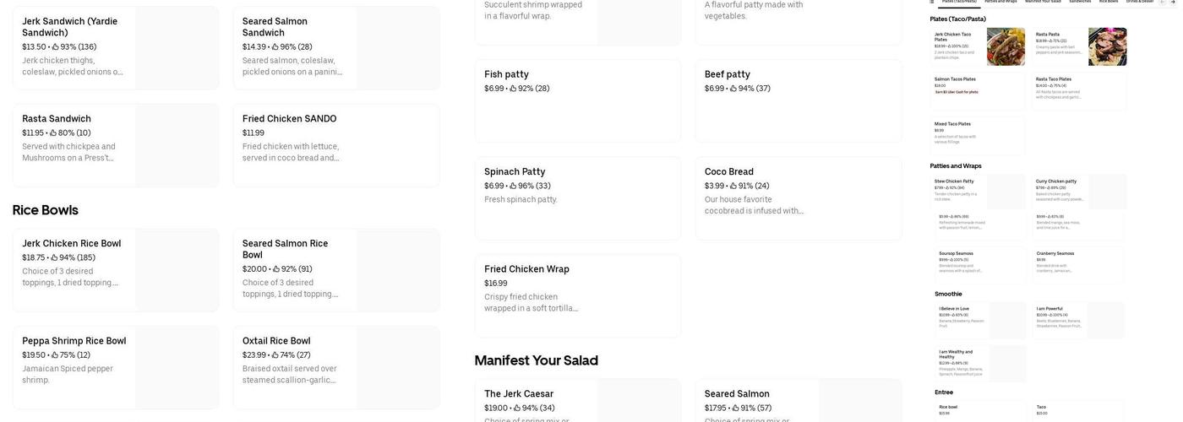Open the Seared Salmon Rice Bowl item
This screenshot has height=422, width=1183.
[x=335, y=270]
